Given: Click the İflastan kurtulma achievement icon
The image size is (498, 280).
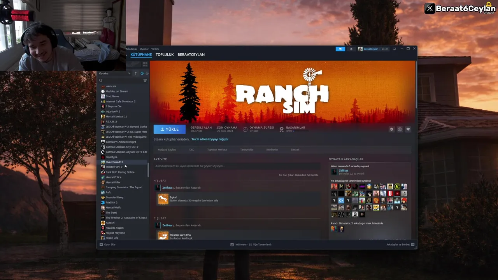Looking at the screenshot, I should coord(163,235).
